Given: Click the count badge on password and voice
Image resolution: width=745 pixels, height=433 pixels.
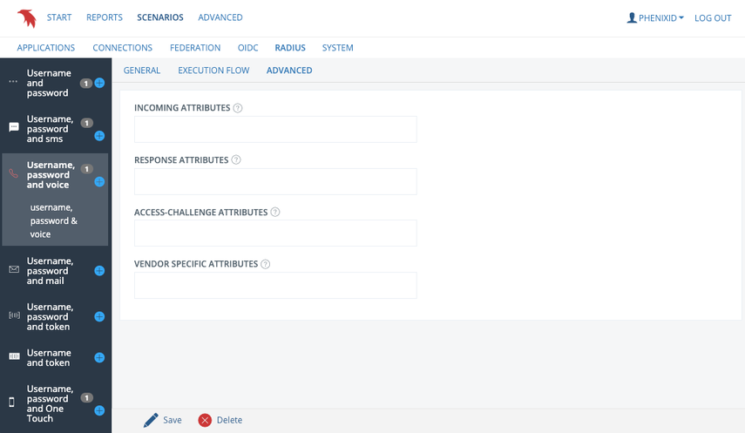Looking at the screenshot, I should (x=86, y=169).
